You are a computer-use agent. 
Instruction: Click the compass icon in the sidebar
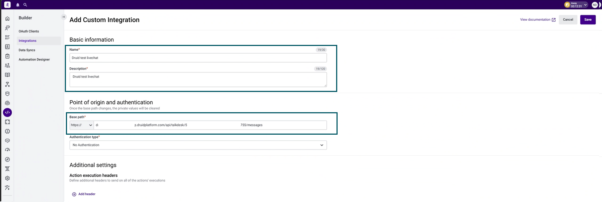(x=7, y=159)
